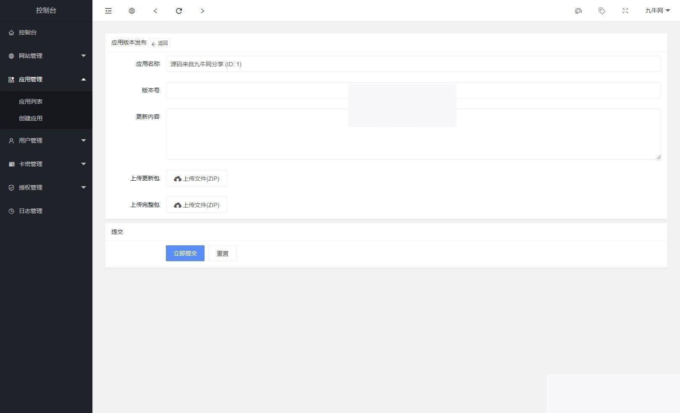Viewport: 680px width, 413px height.
Task: Collapse the sidebar using the hamburger icon
Action: pyautogui.click(x=108, y=11)
